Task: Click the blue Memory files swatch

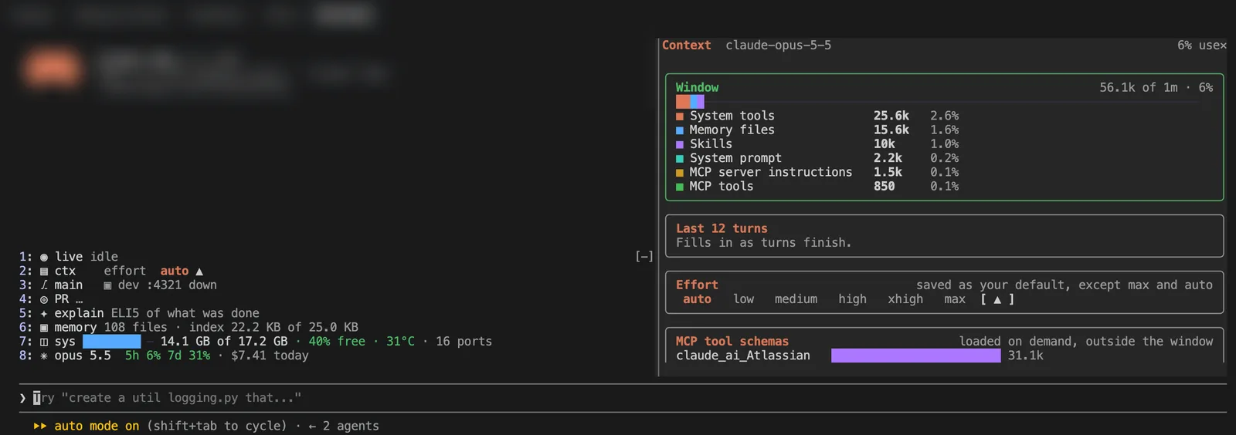Action: coord(680,130)
